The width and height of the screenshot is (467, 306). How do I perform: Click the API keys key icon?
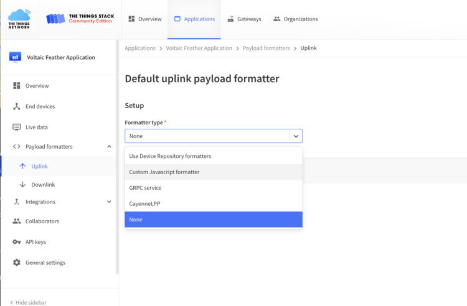[17, 242]
